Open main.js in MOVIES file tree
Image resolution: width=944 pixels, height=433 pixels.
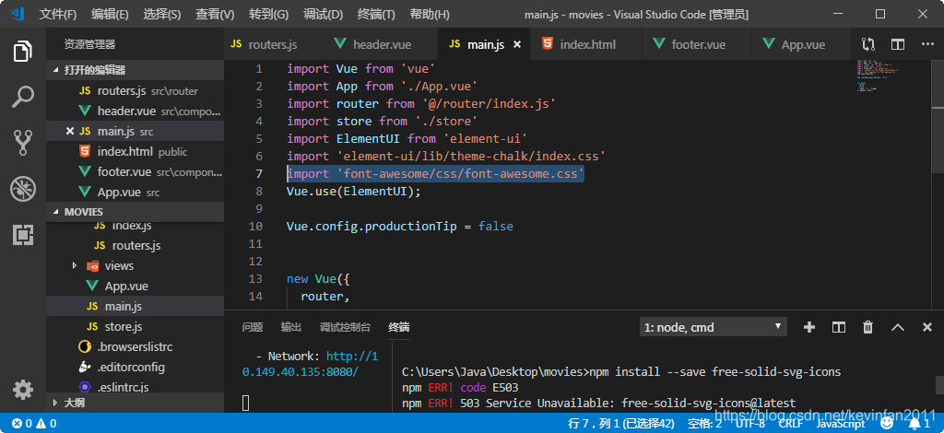135,306
